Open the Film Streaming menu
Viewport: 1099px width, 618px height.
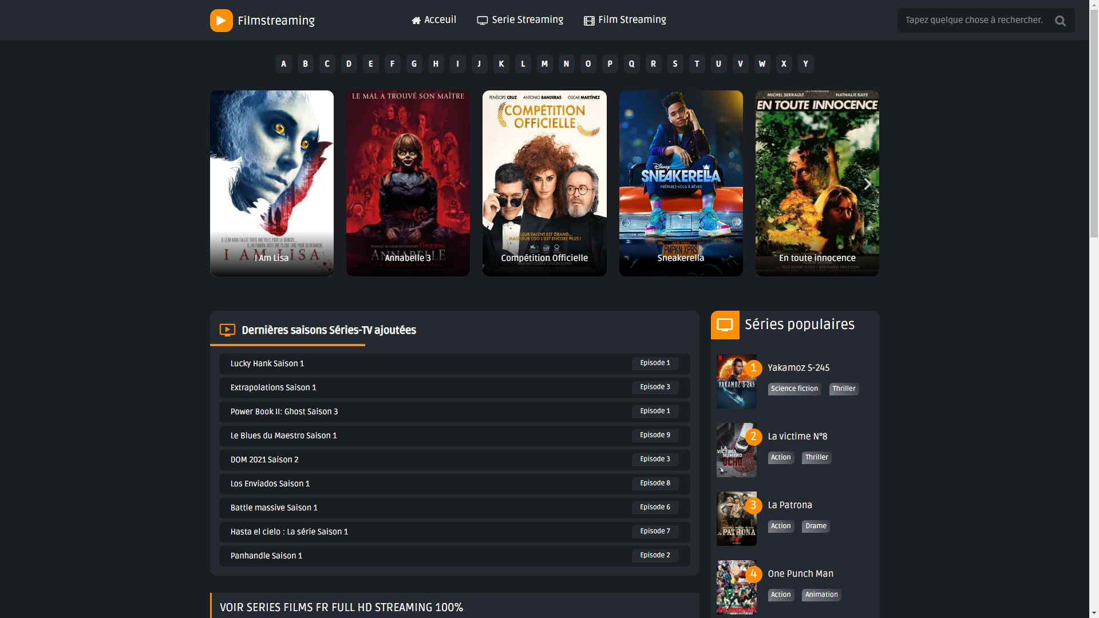pyautogui.click(x=625, y=20)
